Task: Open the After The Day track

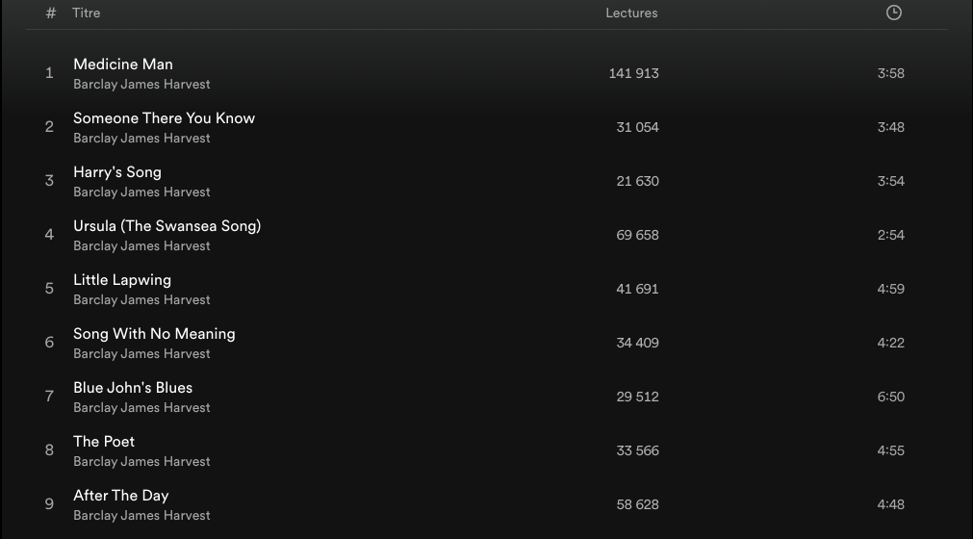Action: point(121,496)
